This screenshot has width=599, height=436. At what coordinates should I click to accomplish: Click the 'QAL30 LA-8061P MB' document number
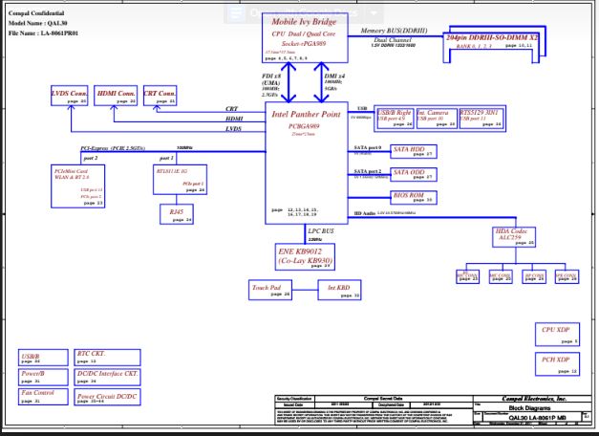[x=538, y=418]
